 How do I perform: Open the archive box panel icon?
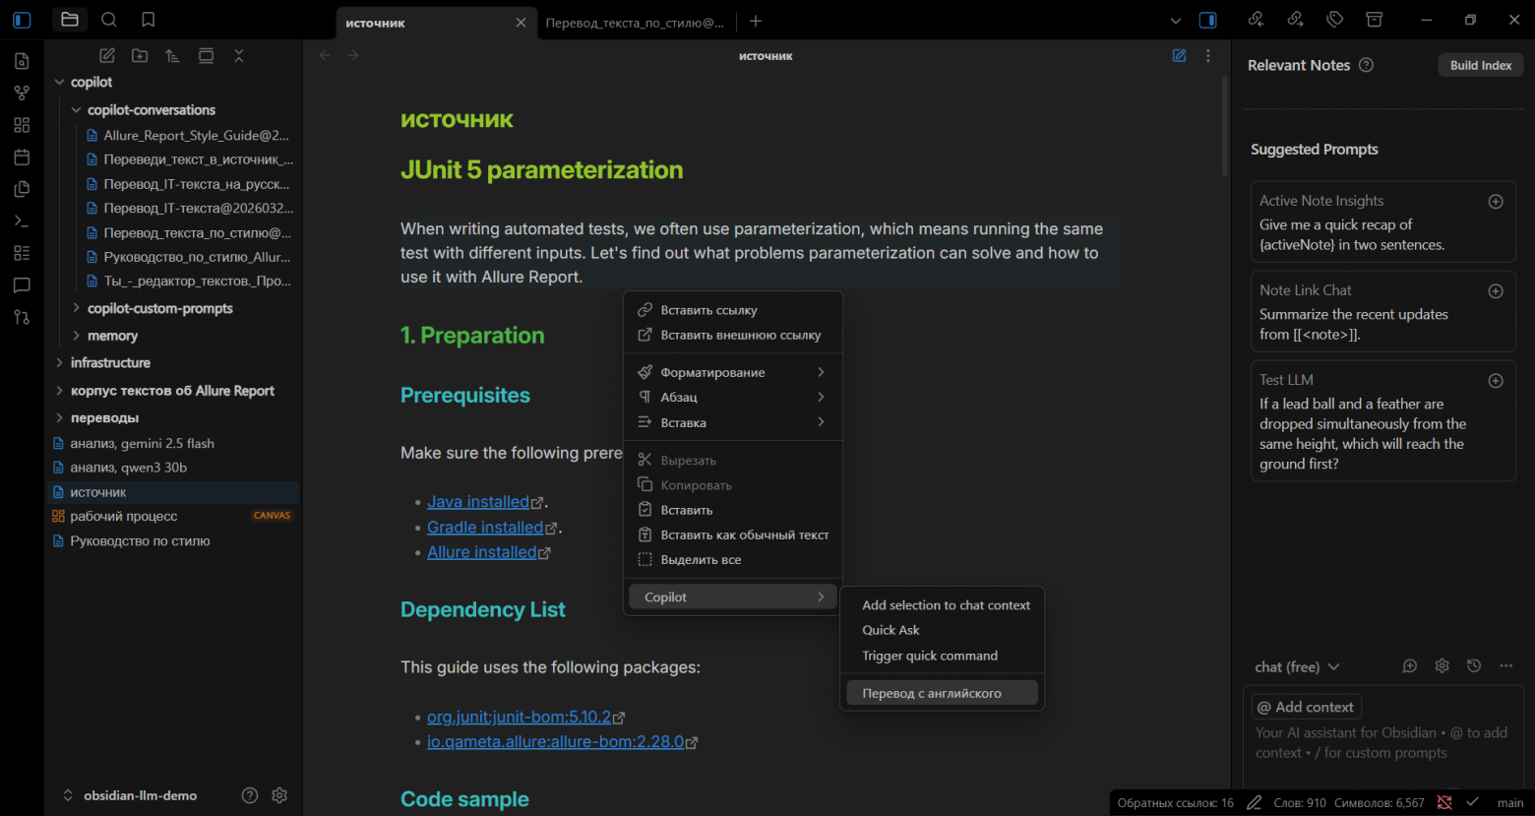[1374, 20]
